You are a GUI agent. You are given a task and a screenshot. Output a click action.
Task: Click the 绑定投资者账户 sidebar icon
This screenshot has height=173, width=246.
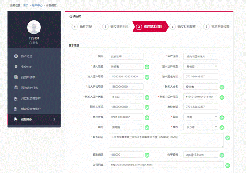point(16,109)
